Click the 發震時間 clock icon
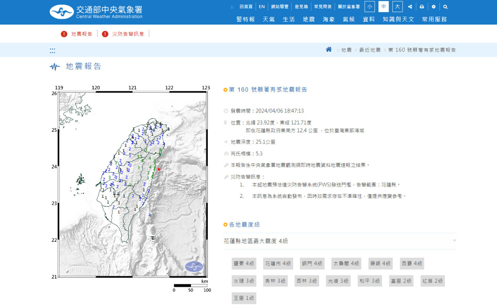The width and height of the screenshot is (497, 308). click(x=226, y=111)
